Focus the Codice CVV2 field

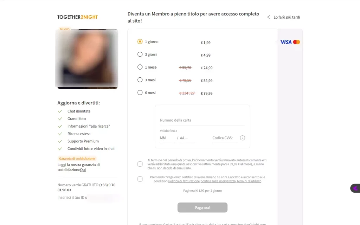tap(225, 138)
